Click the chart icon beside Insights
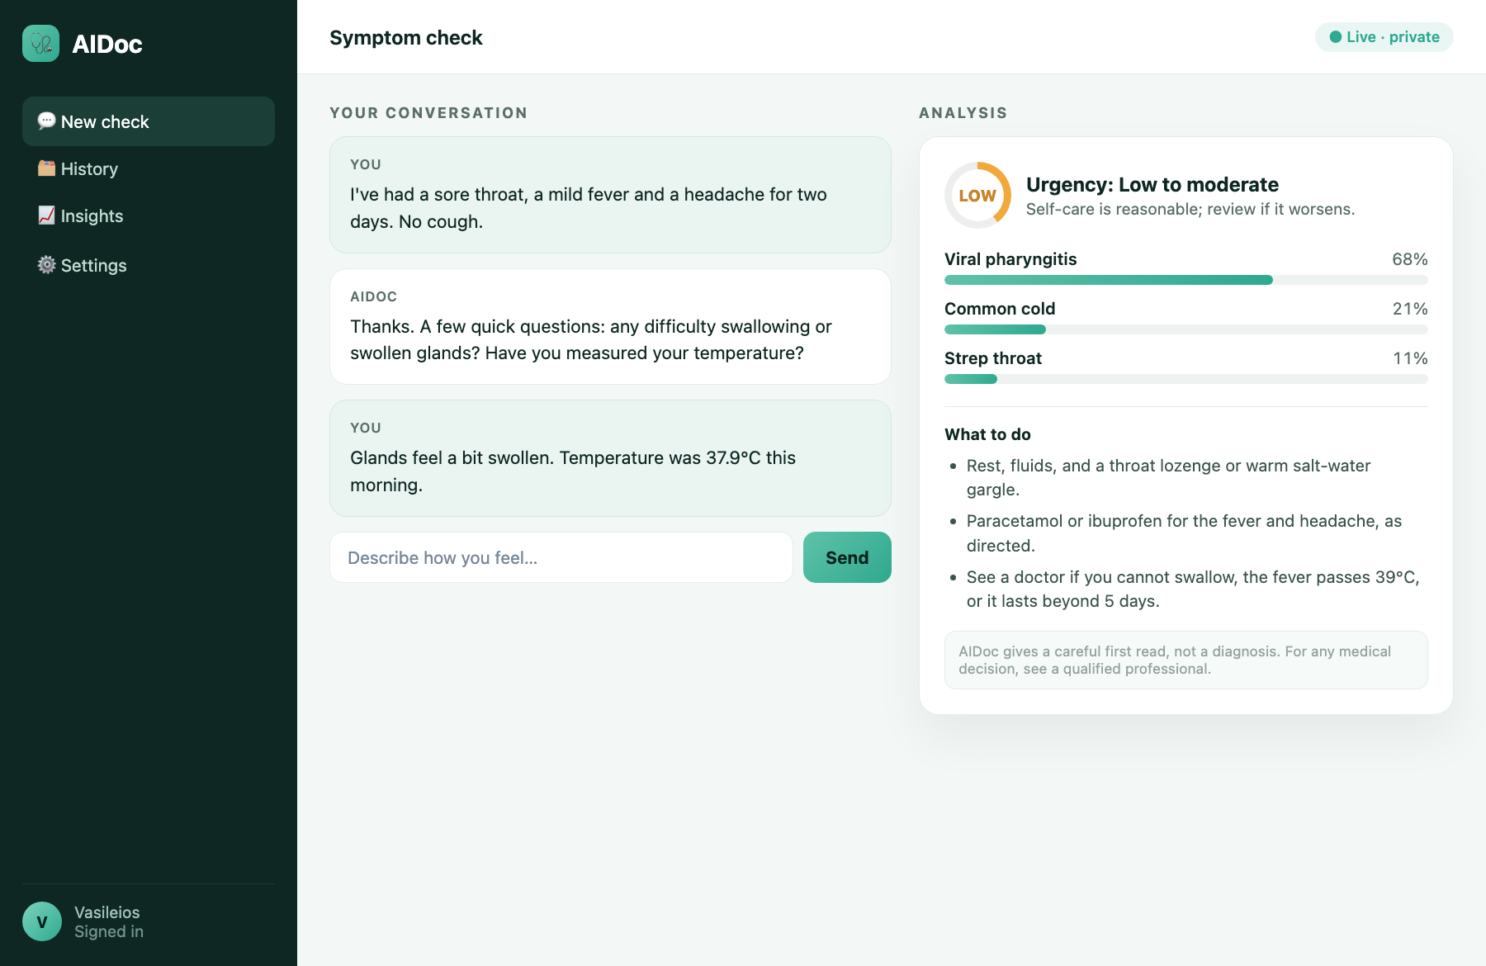 pos(47,215)
